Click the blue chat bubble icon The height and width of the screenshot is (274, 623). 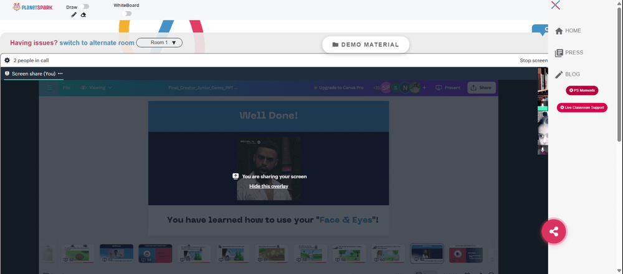(x=540, y=30)
